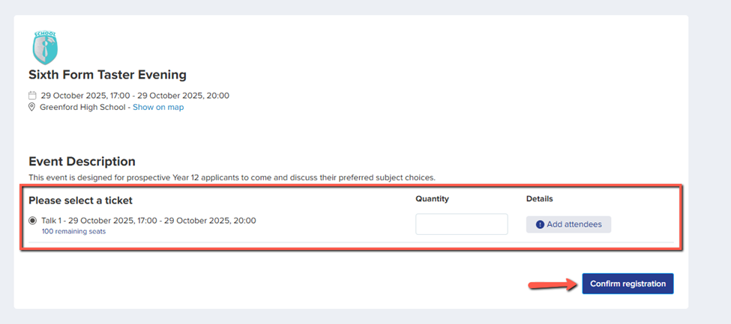Open the Show on map link
Viewport: 731px width, 324px height.
click(x=158, y=107)
